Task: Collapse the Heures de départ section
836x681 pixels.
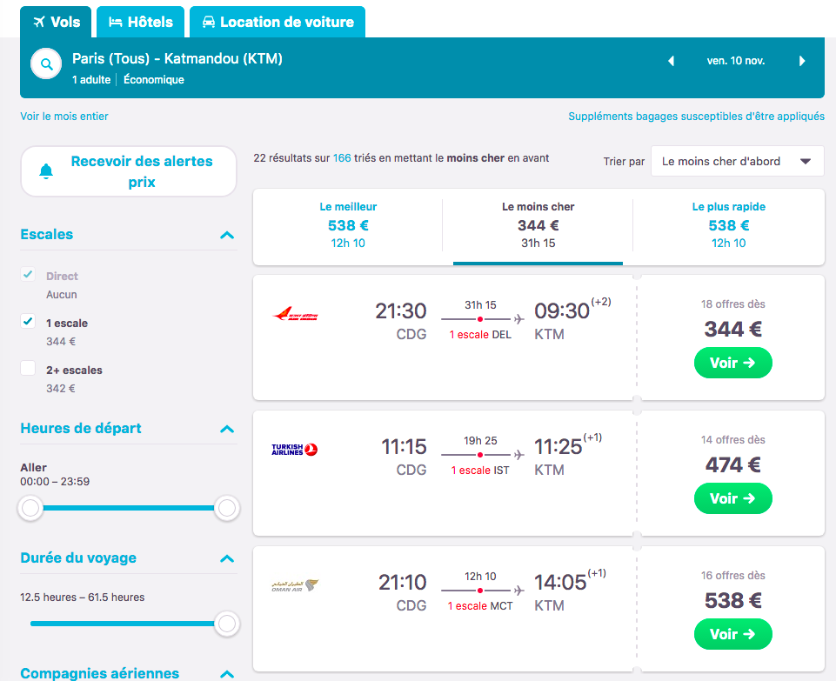Action: tap(227, 429)
